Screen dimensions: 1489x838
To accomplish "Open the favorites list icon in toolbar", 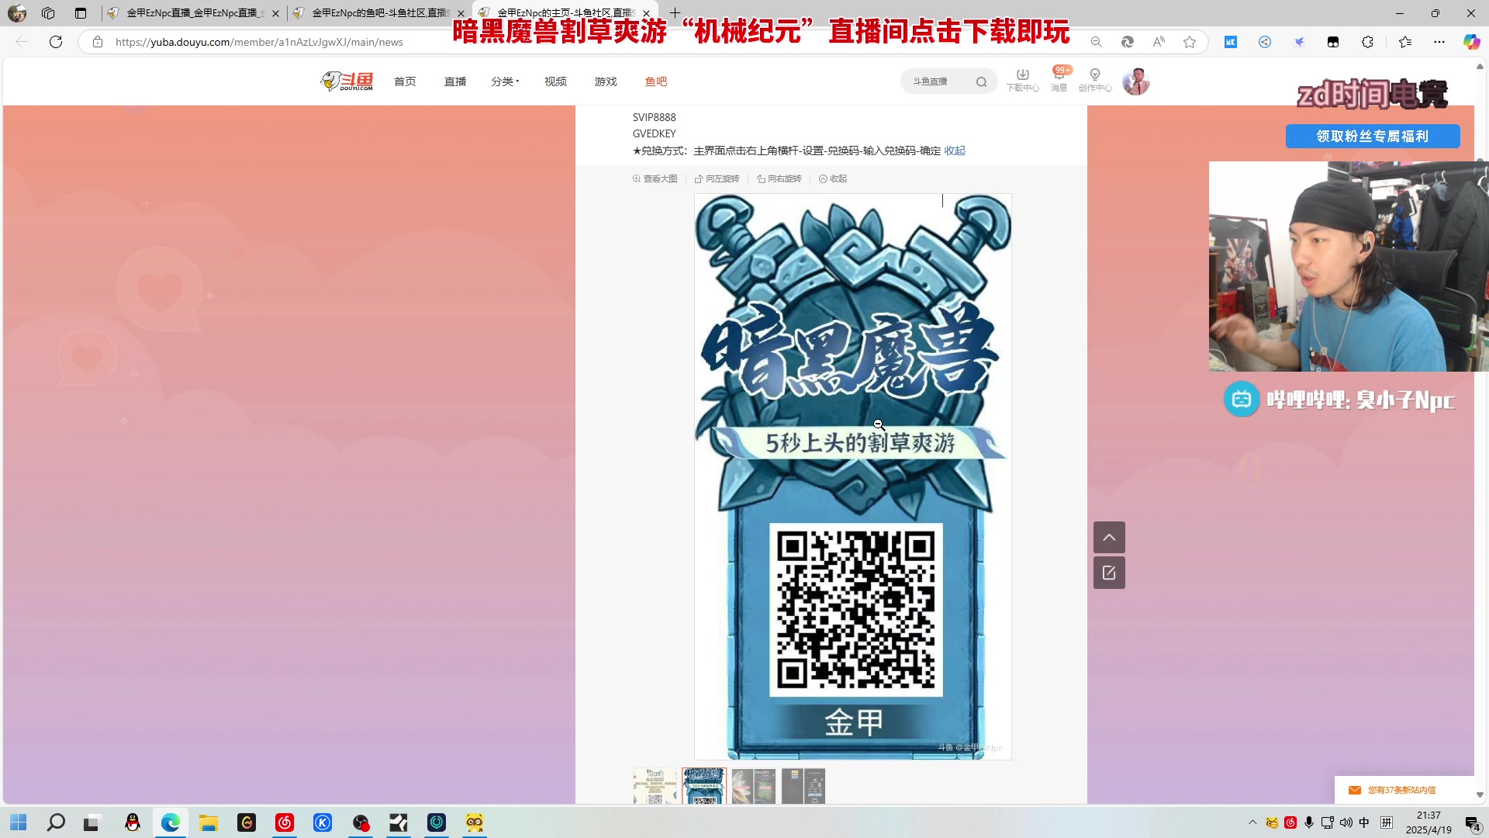I will [x=1404, y=42].
